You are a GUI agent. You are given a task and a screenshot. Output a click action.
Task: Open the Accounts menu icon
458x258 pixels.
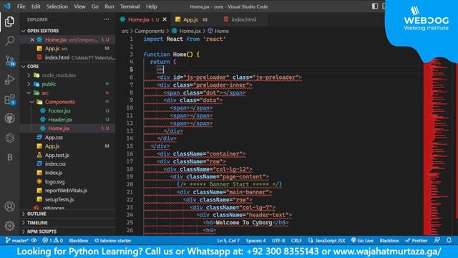click(x=9, y=206)
